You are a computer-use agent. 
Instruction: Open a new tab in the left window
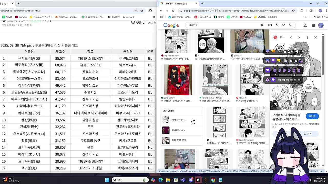[x=18, y=4]
